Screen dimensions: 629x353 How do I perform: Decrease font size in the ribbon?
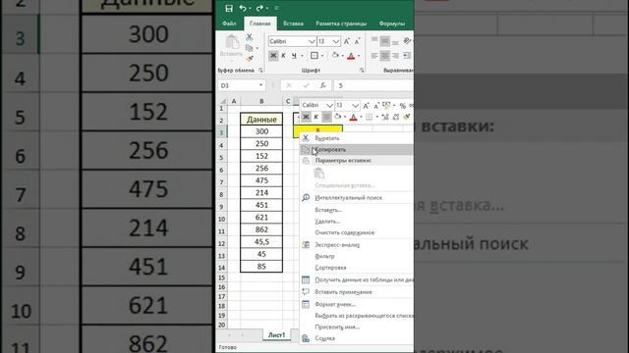357,41
